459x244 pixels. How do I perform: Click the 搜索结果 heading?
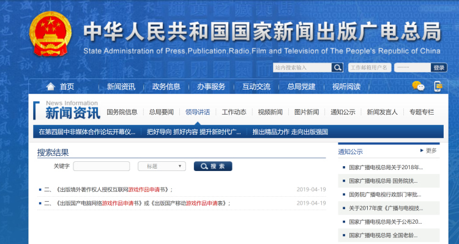tap(53, 153)
